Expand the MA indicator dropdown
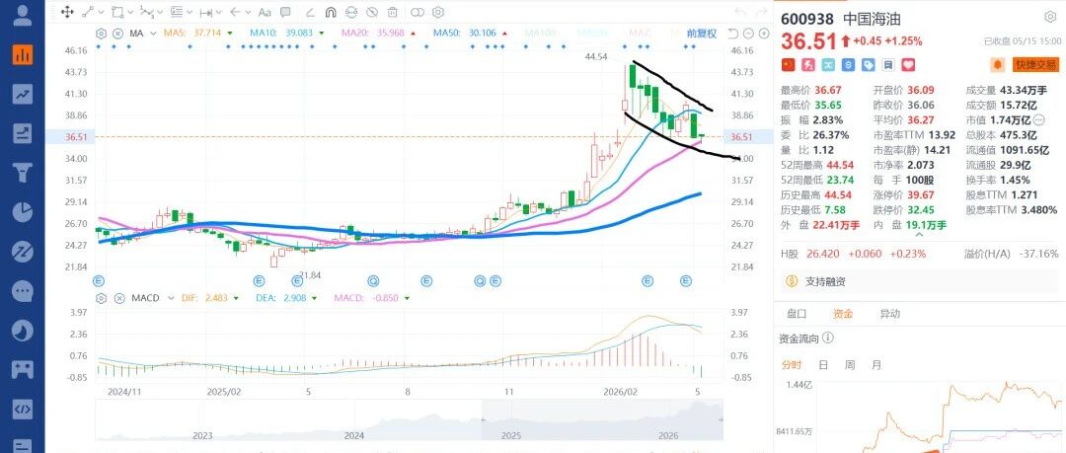Image resolution: width=1066 pixels, height=453 pixels. pyautogui.click(x=153, y=34)
